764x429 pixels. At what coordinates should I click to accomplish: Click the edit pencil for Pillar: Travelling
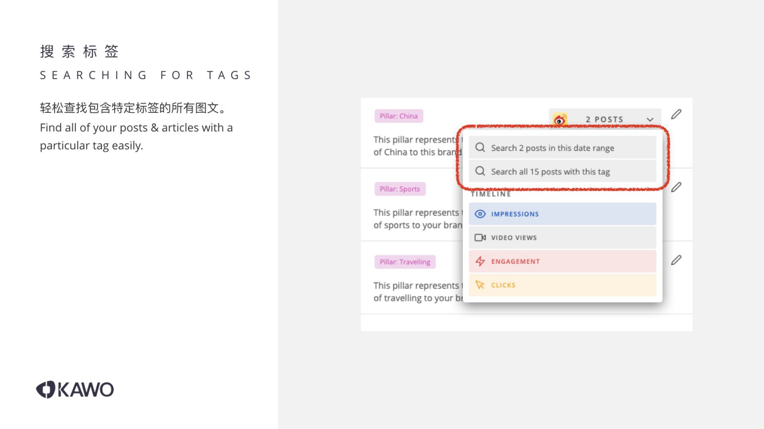click(677, 260)
